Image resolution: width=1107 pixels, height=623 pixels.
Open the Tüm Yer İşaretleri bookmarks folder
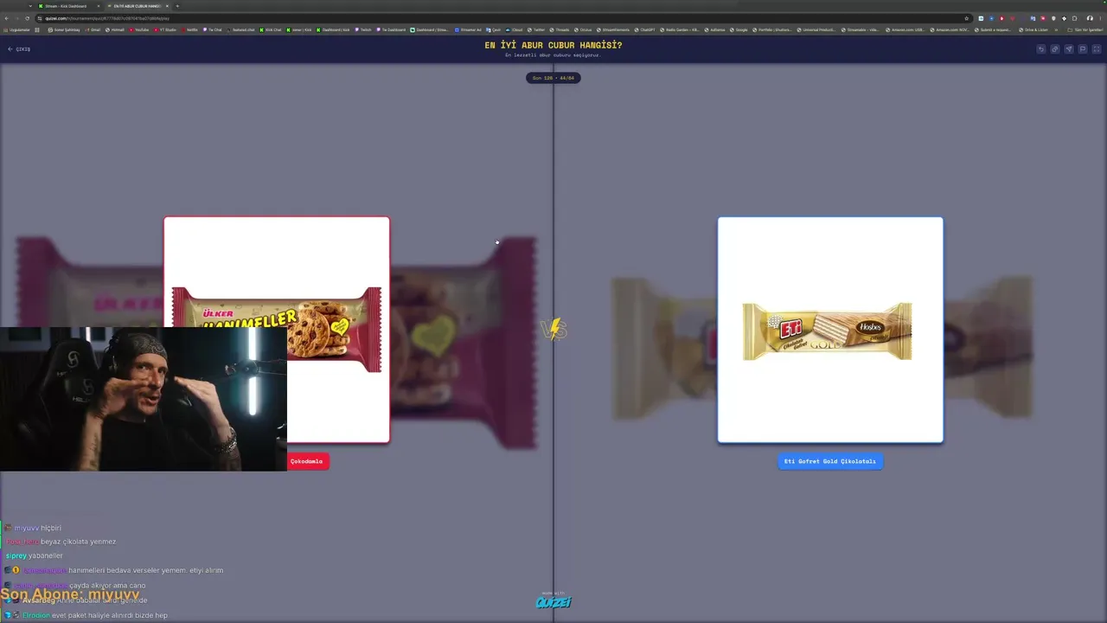(x=1085, y=29)
